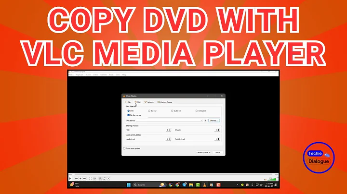This screenshot has width=347, height=194.
Task: Click the stop playback button
Action: 80,178
